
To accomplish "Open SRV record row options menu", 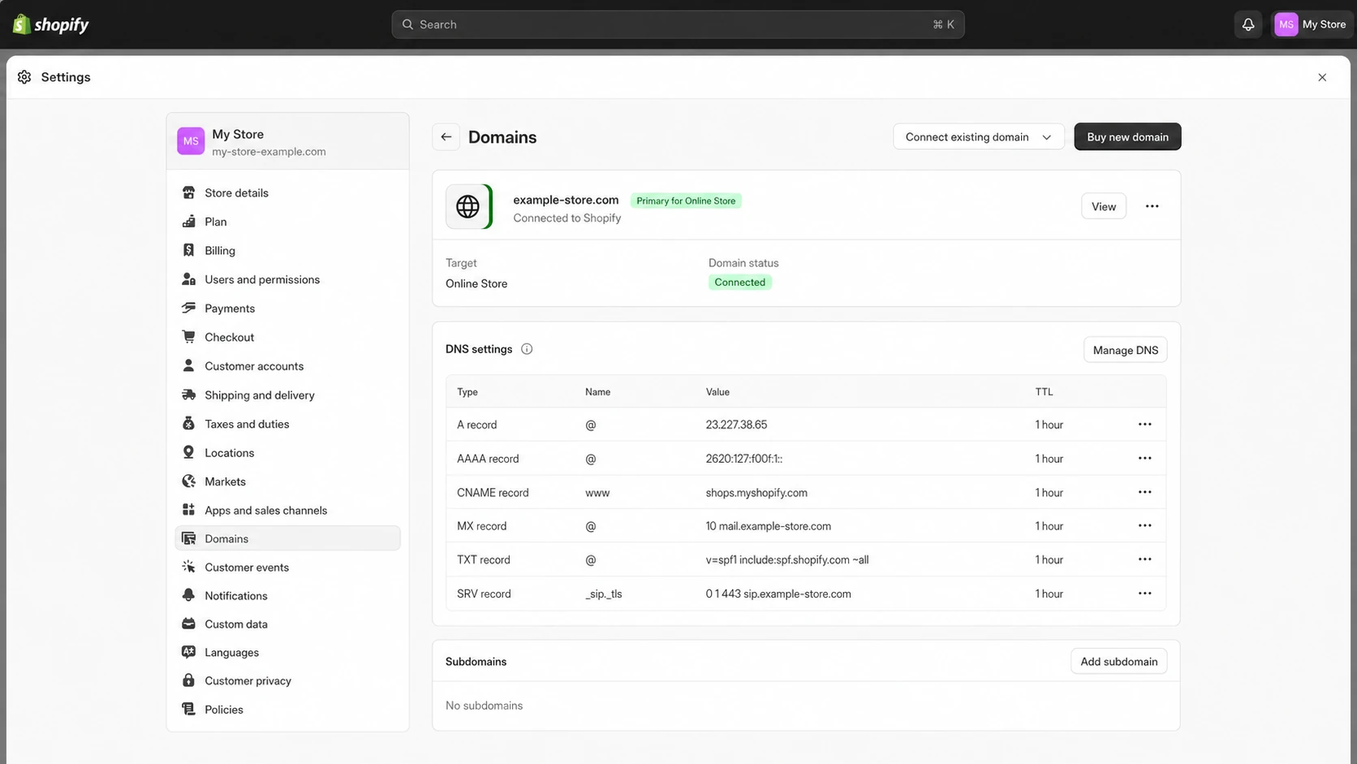I will [x=1144, y=594].
